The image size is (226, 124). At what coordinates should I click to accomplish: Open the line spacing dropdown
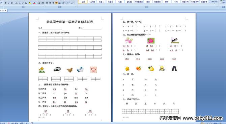[x=63, y=3]
